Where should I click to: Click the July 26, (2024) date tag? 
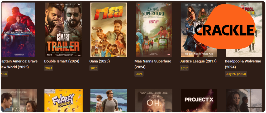click(x=236, y=74)
